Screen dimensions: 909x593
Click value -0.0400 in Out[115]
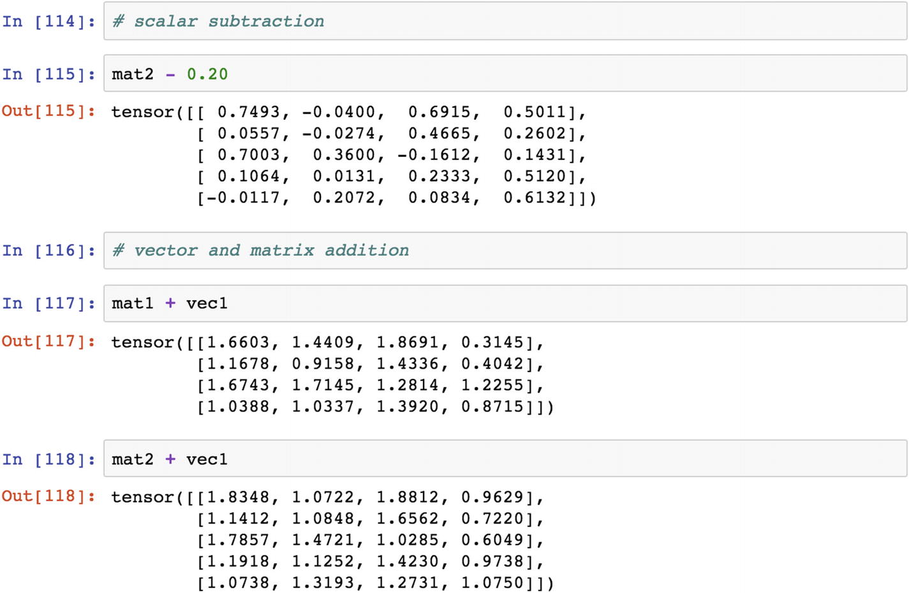(x=339, y=112)
